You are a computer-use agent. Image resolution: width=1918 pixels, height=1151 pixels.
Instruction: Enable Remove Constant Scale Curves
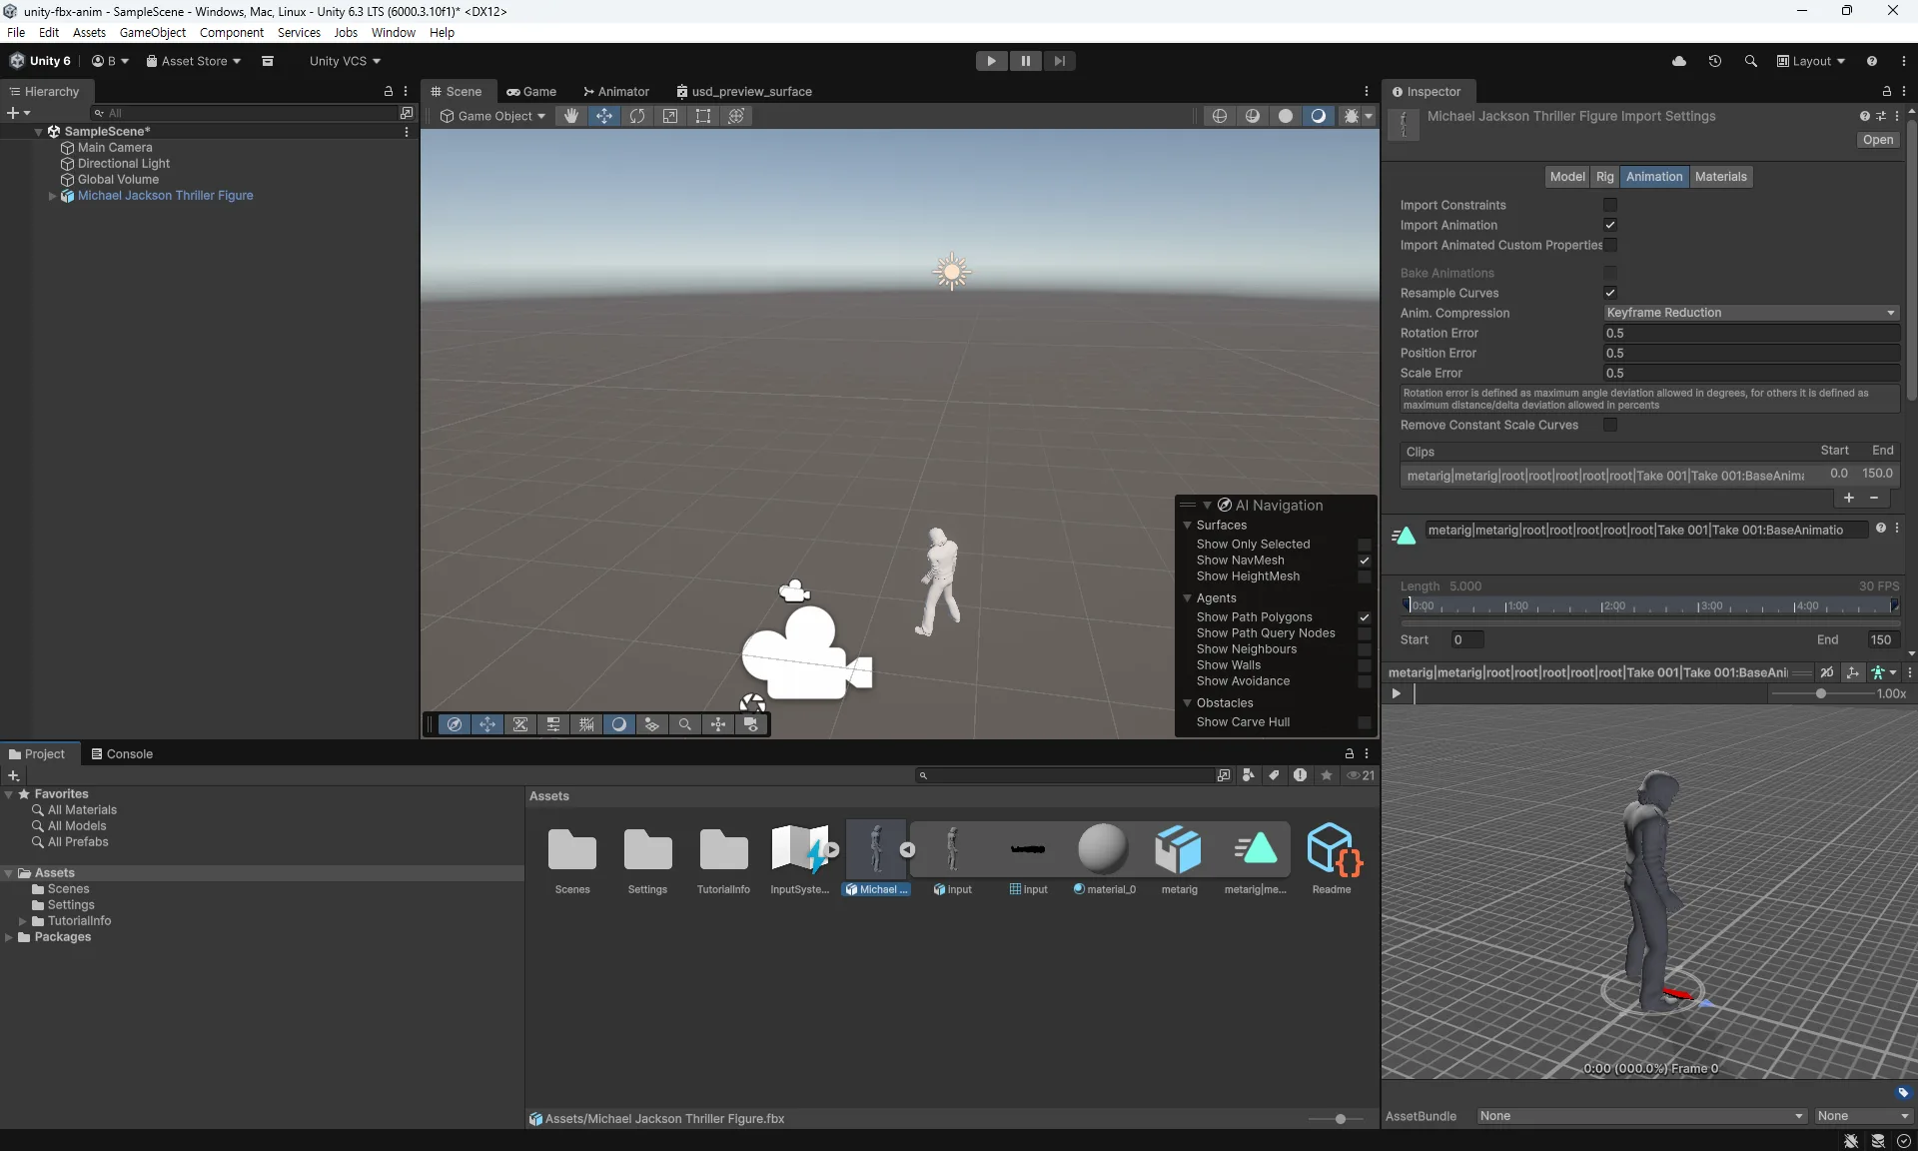point(1610,425)
